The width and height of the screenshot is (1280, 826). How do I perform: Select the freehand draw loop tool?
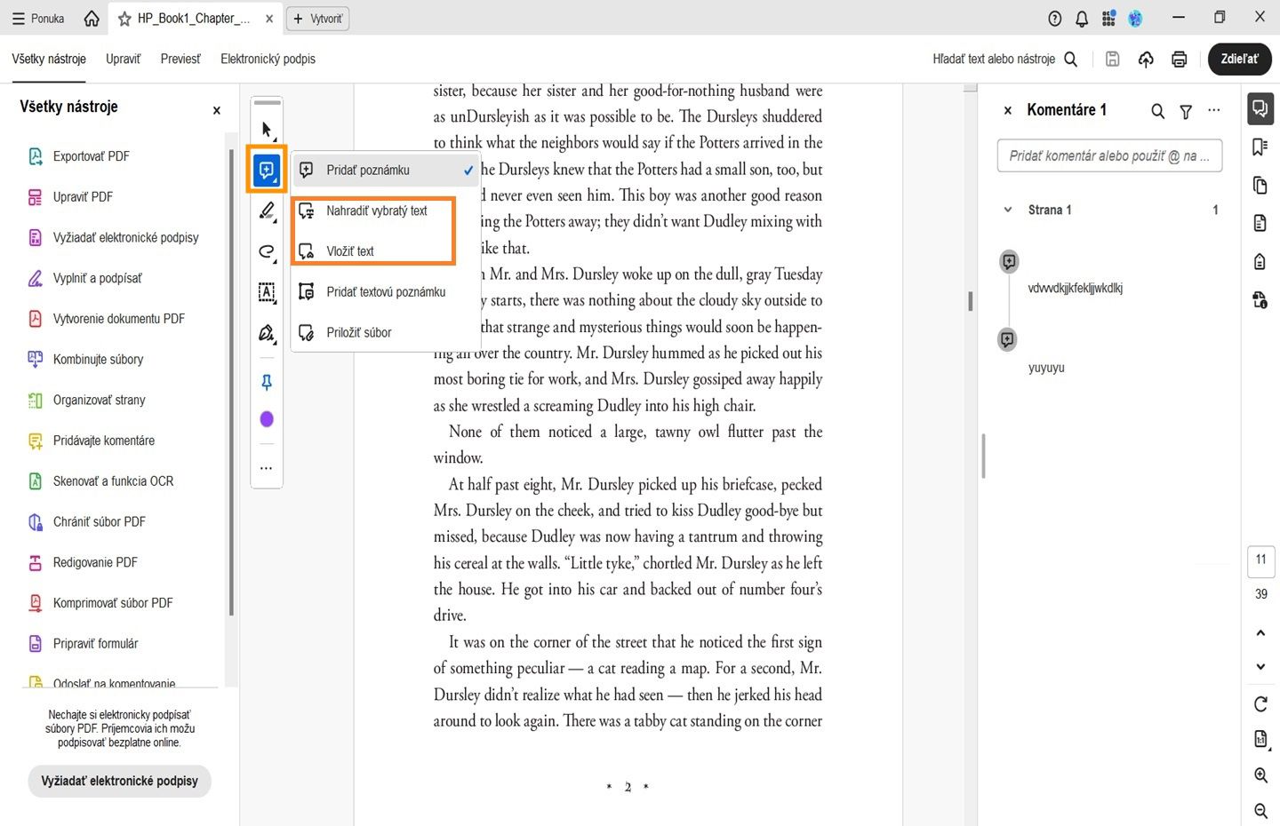[x=267, y=251]
